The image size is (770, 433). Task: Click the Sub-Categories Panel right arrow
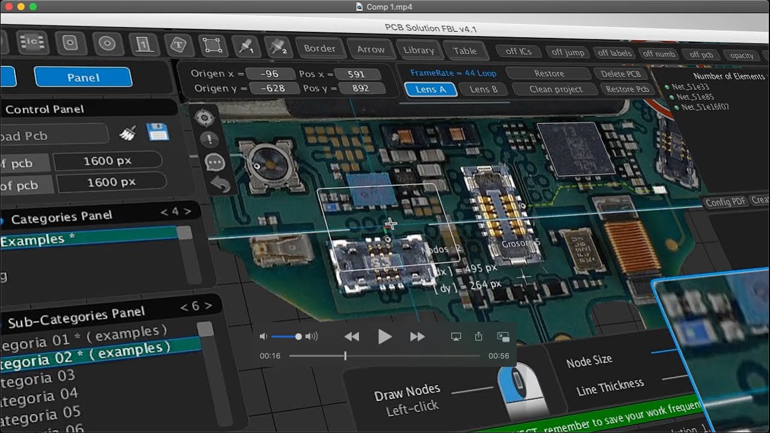[x=208, y=306]
